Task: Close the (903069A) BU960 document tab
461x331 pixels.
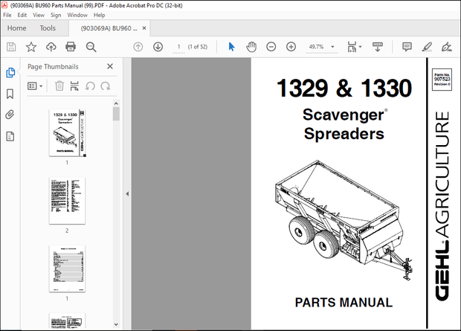Action: click(144, 28)
